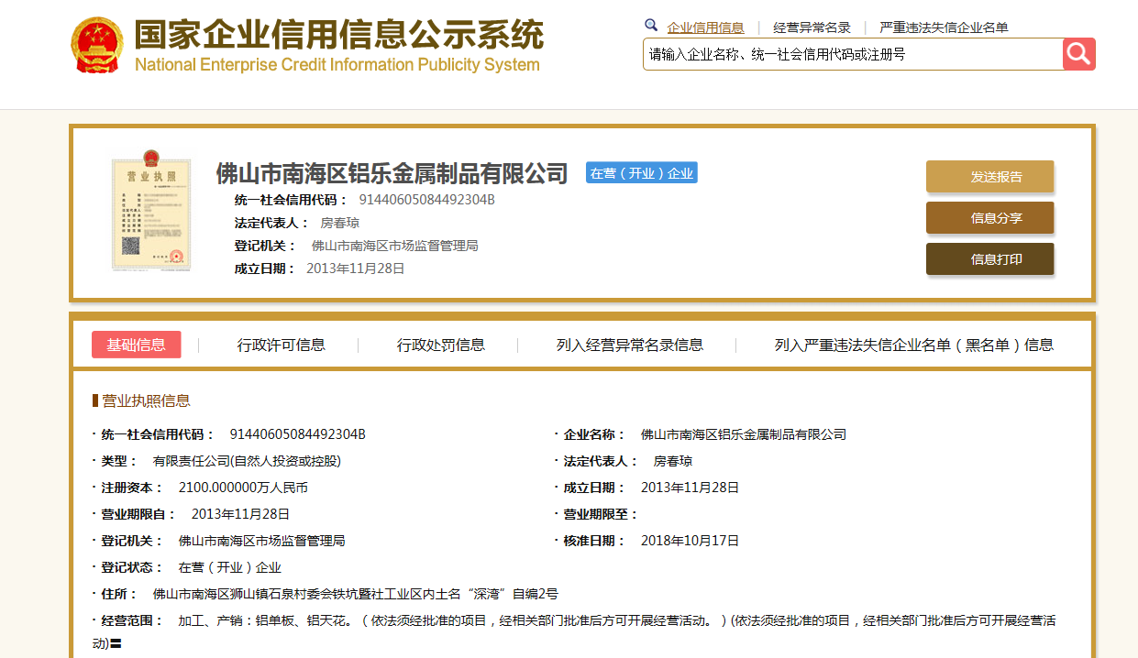Click the 信息打印 button

[989, 258]
